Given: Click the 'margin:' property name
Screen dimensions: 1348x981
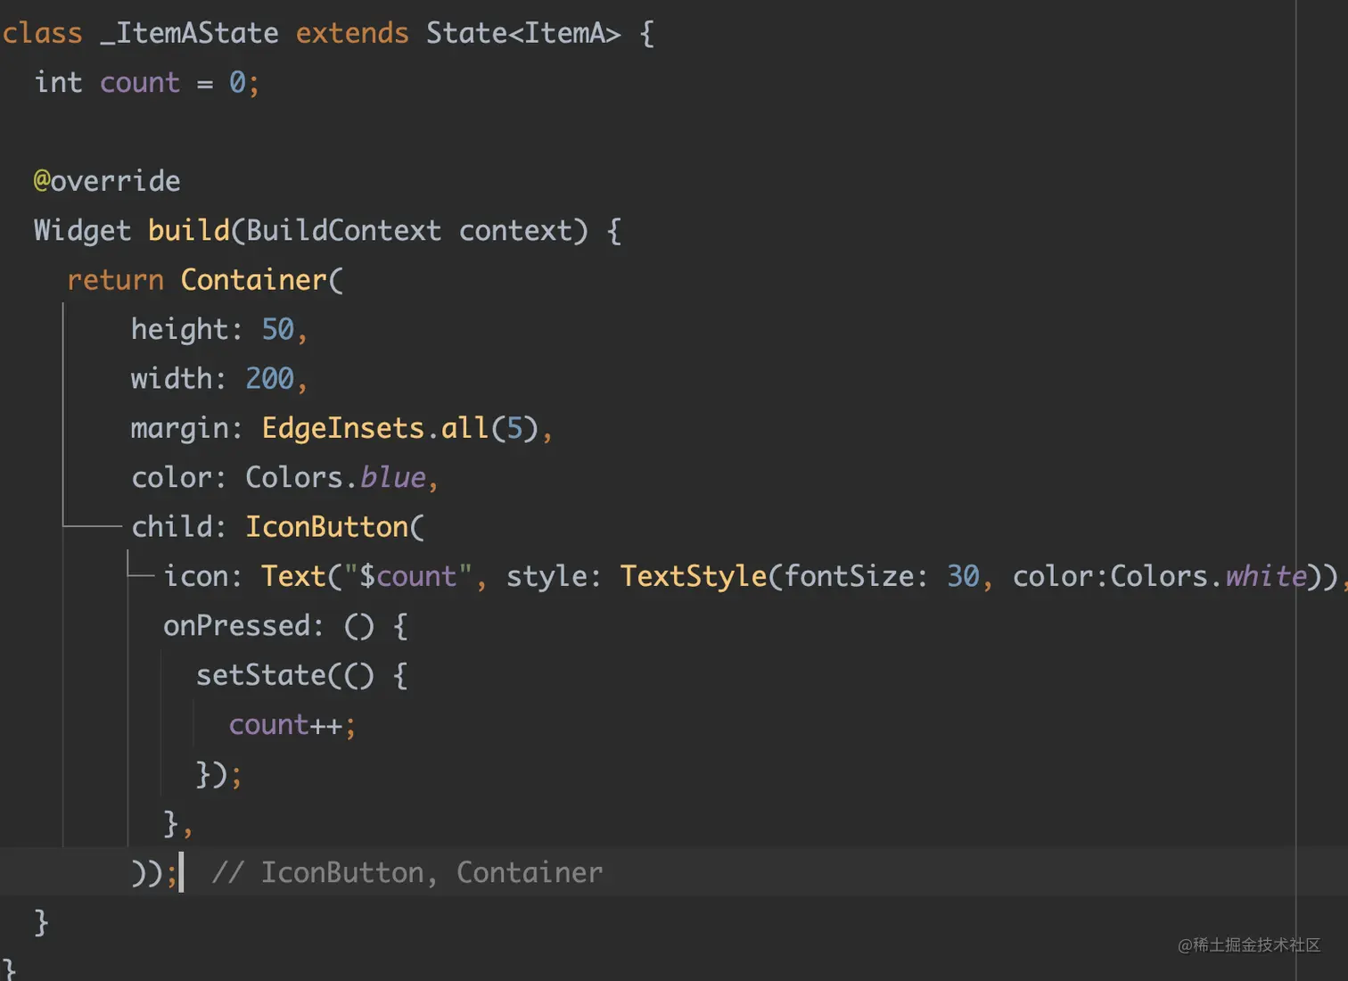Looking at the screenshot, I should pos(187,428).
